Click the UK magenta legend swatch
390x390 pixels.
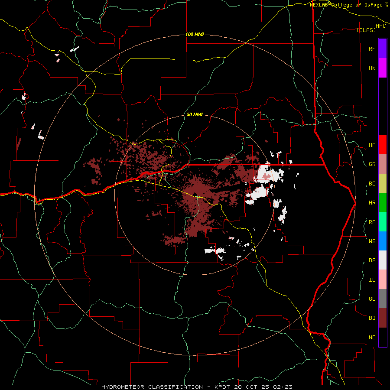(383, 68)
